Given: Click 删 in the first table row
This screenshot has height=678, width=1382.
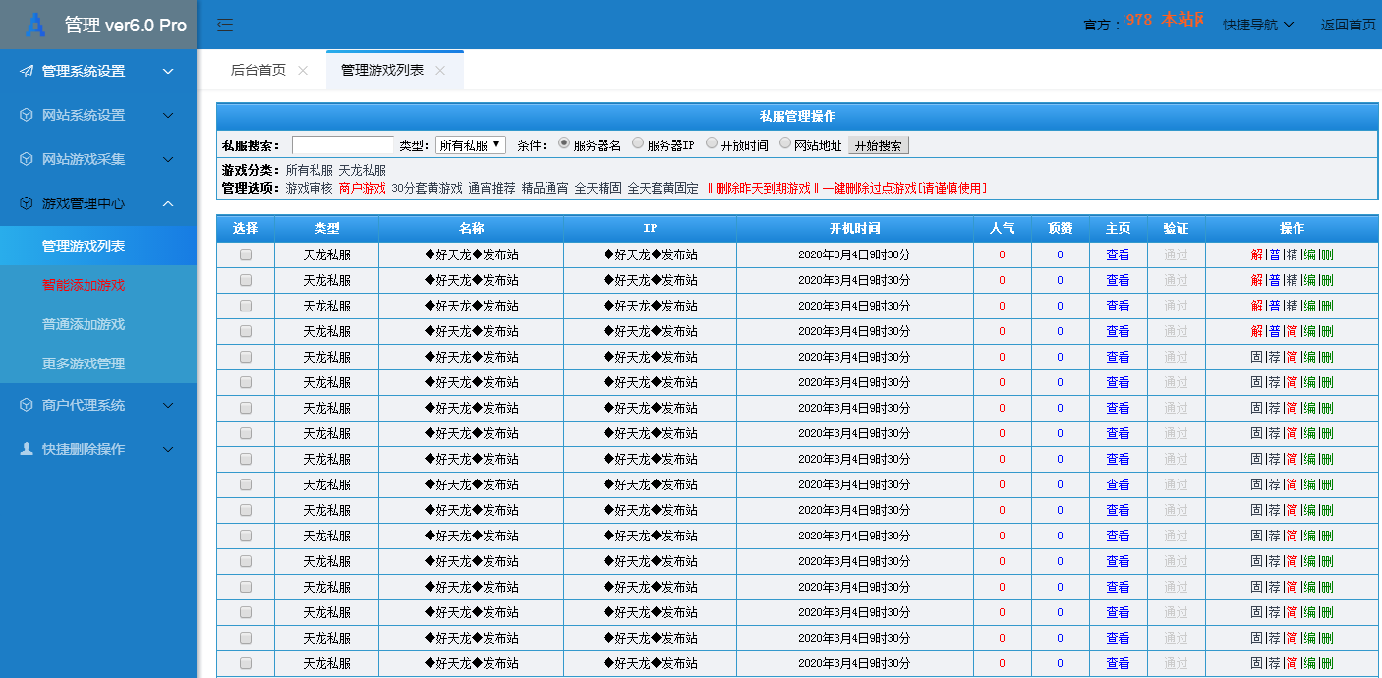Looking at the screenshot, I should pyautogui.click(x=1328, y=254).
